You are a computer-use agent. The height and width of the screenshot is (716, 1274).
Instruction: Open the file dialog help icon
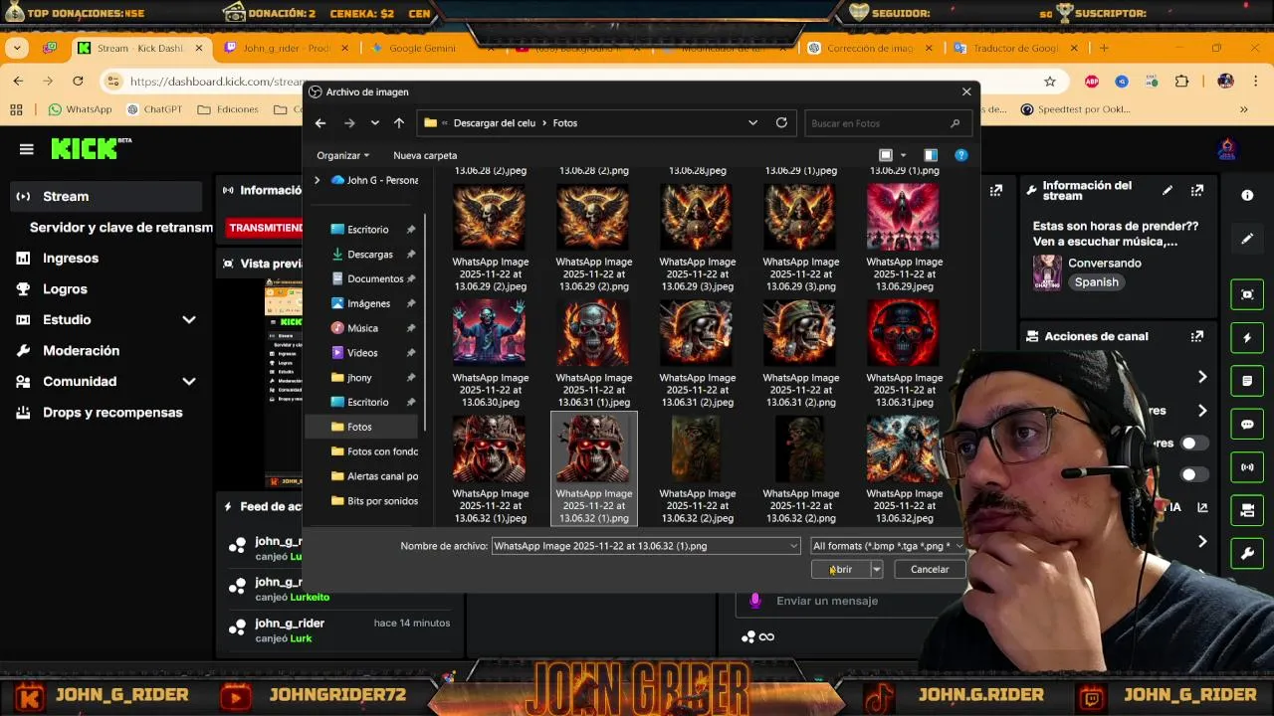[x=960, y=155]
